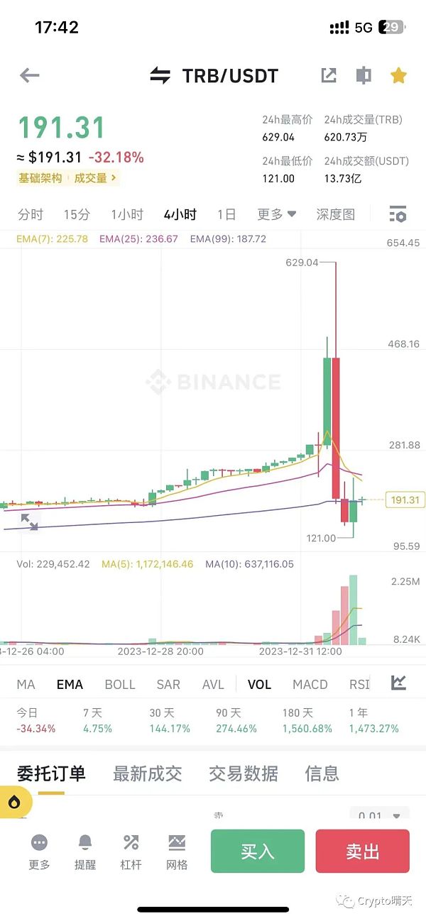This screenshot has height=921, width=426.
Task: Switch to the 1日 timeframe tab
Action: pyautogui.click(x=226, y=214)
